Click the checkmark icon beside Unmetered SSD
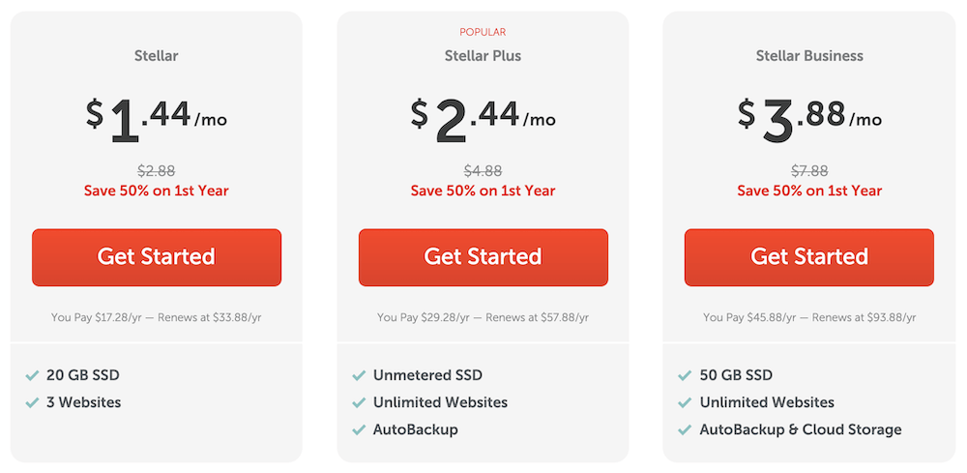Viewport: 967px width, 473px height. pyautogui.click(x=359, y=375)
